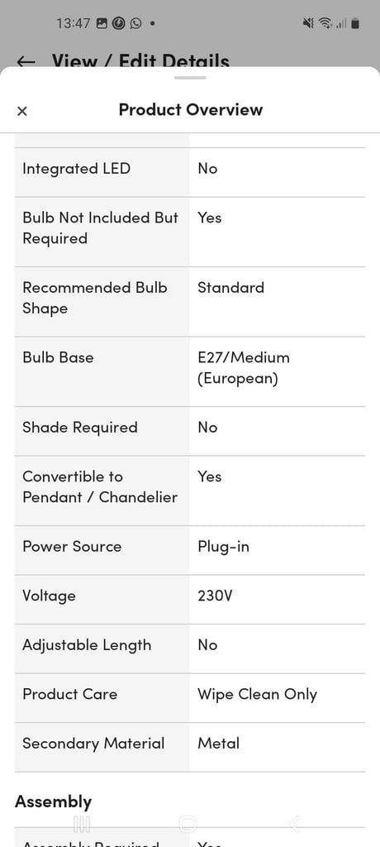Image resolution: width=380 pixels, height=847 pixels.
Task: Tap the WhatsApp notification icon in status bar
Action: (x=135, y=23)
